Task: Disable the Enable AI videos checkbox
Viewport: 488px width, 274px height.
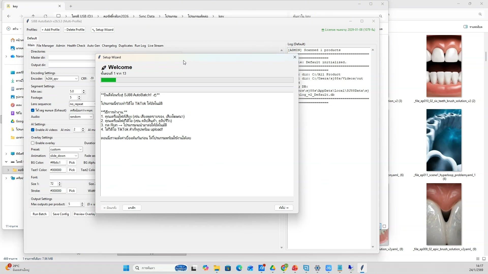Action: pos(33,130)
